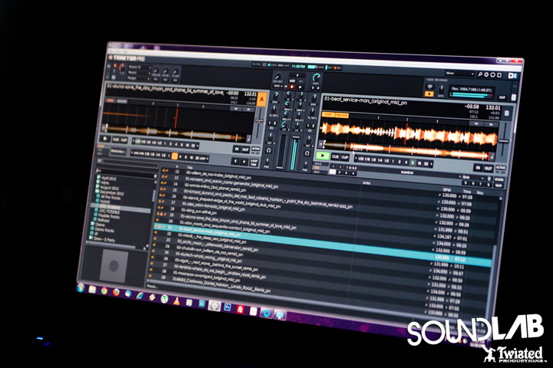Image resolution: width=553 pixels, height=368 pixels.
Task: Click the deck A GAIN knob
Action: 275,96
